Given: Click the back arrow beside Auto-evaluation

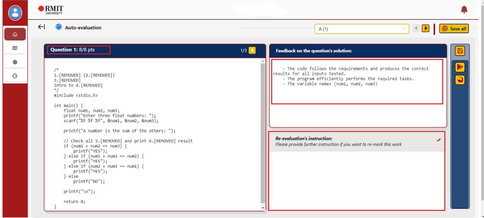Looking at the screenshot, I should pos(41,27).
